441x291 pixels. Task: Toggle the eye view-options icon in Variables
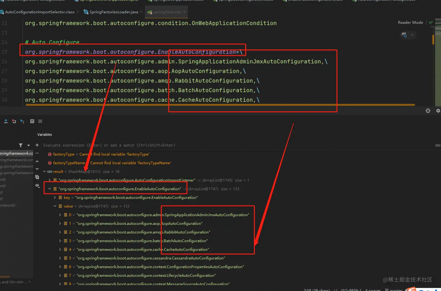(x=37, y=185)
